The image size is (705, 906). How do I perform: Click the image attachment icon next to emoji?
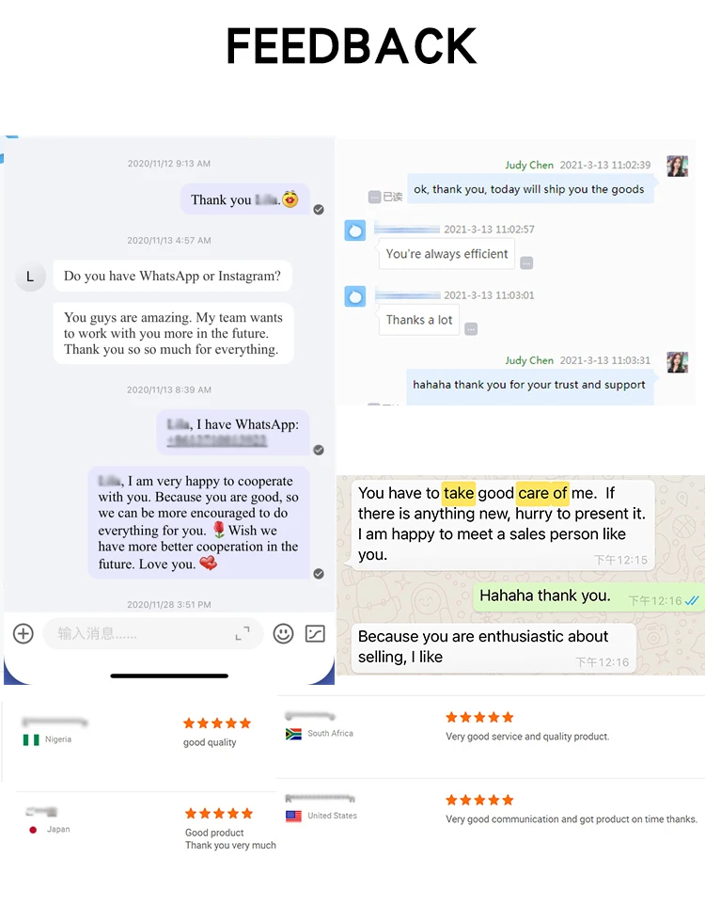[315, 633]
